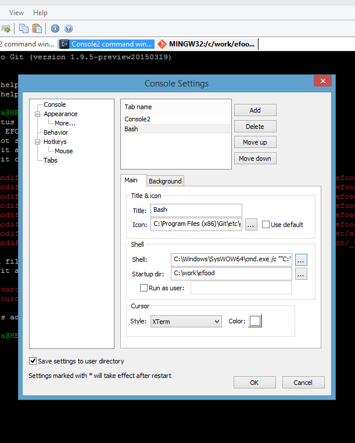Collapse the Appearance tree node
This screenshot has width=355, height=443.
tap(37, 114)
